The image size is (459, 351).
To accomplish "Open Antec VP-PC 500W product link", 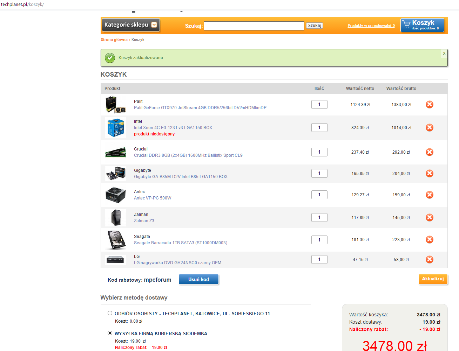I will [x=153, y=198].
